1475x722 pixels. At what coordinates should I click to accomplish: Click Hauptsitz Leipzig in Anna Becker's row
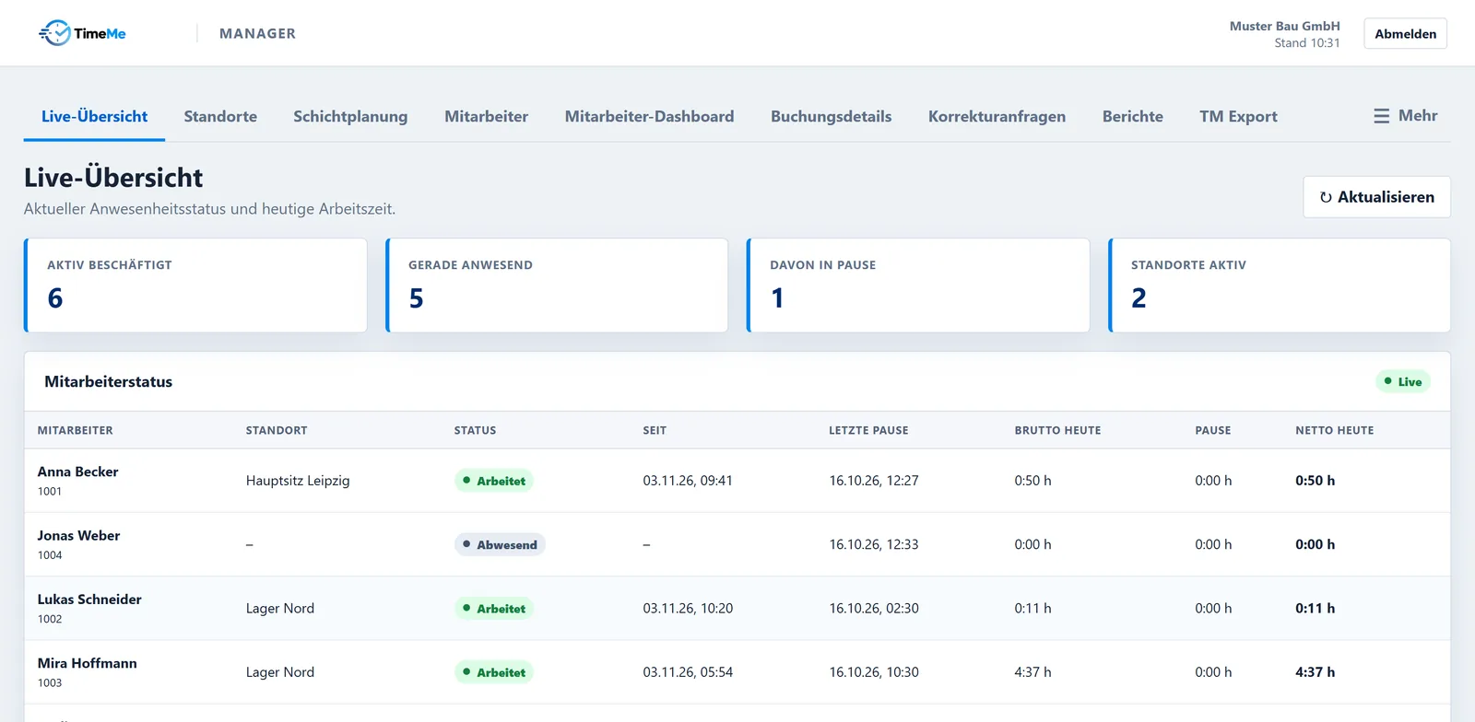[298, 481]
